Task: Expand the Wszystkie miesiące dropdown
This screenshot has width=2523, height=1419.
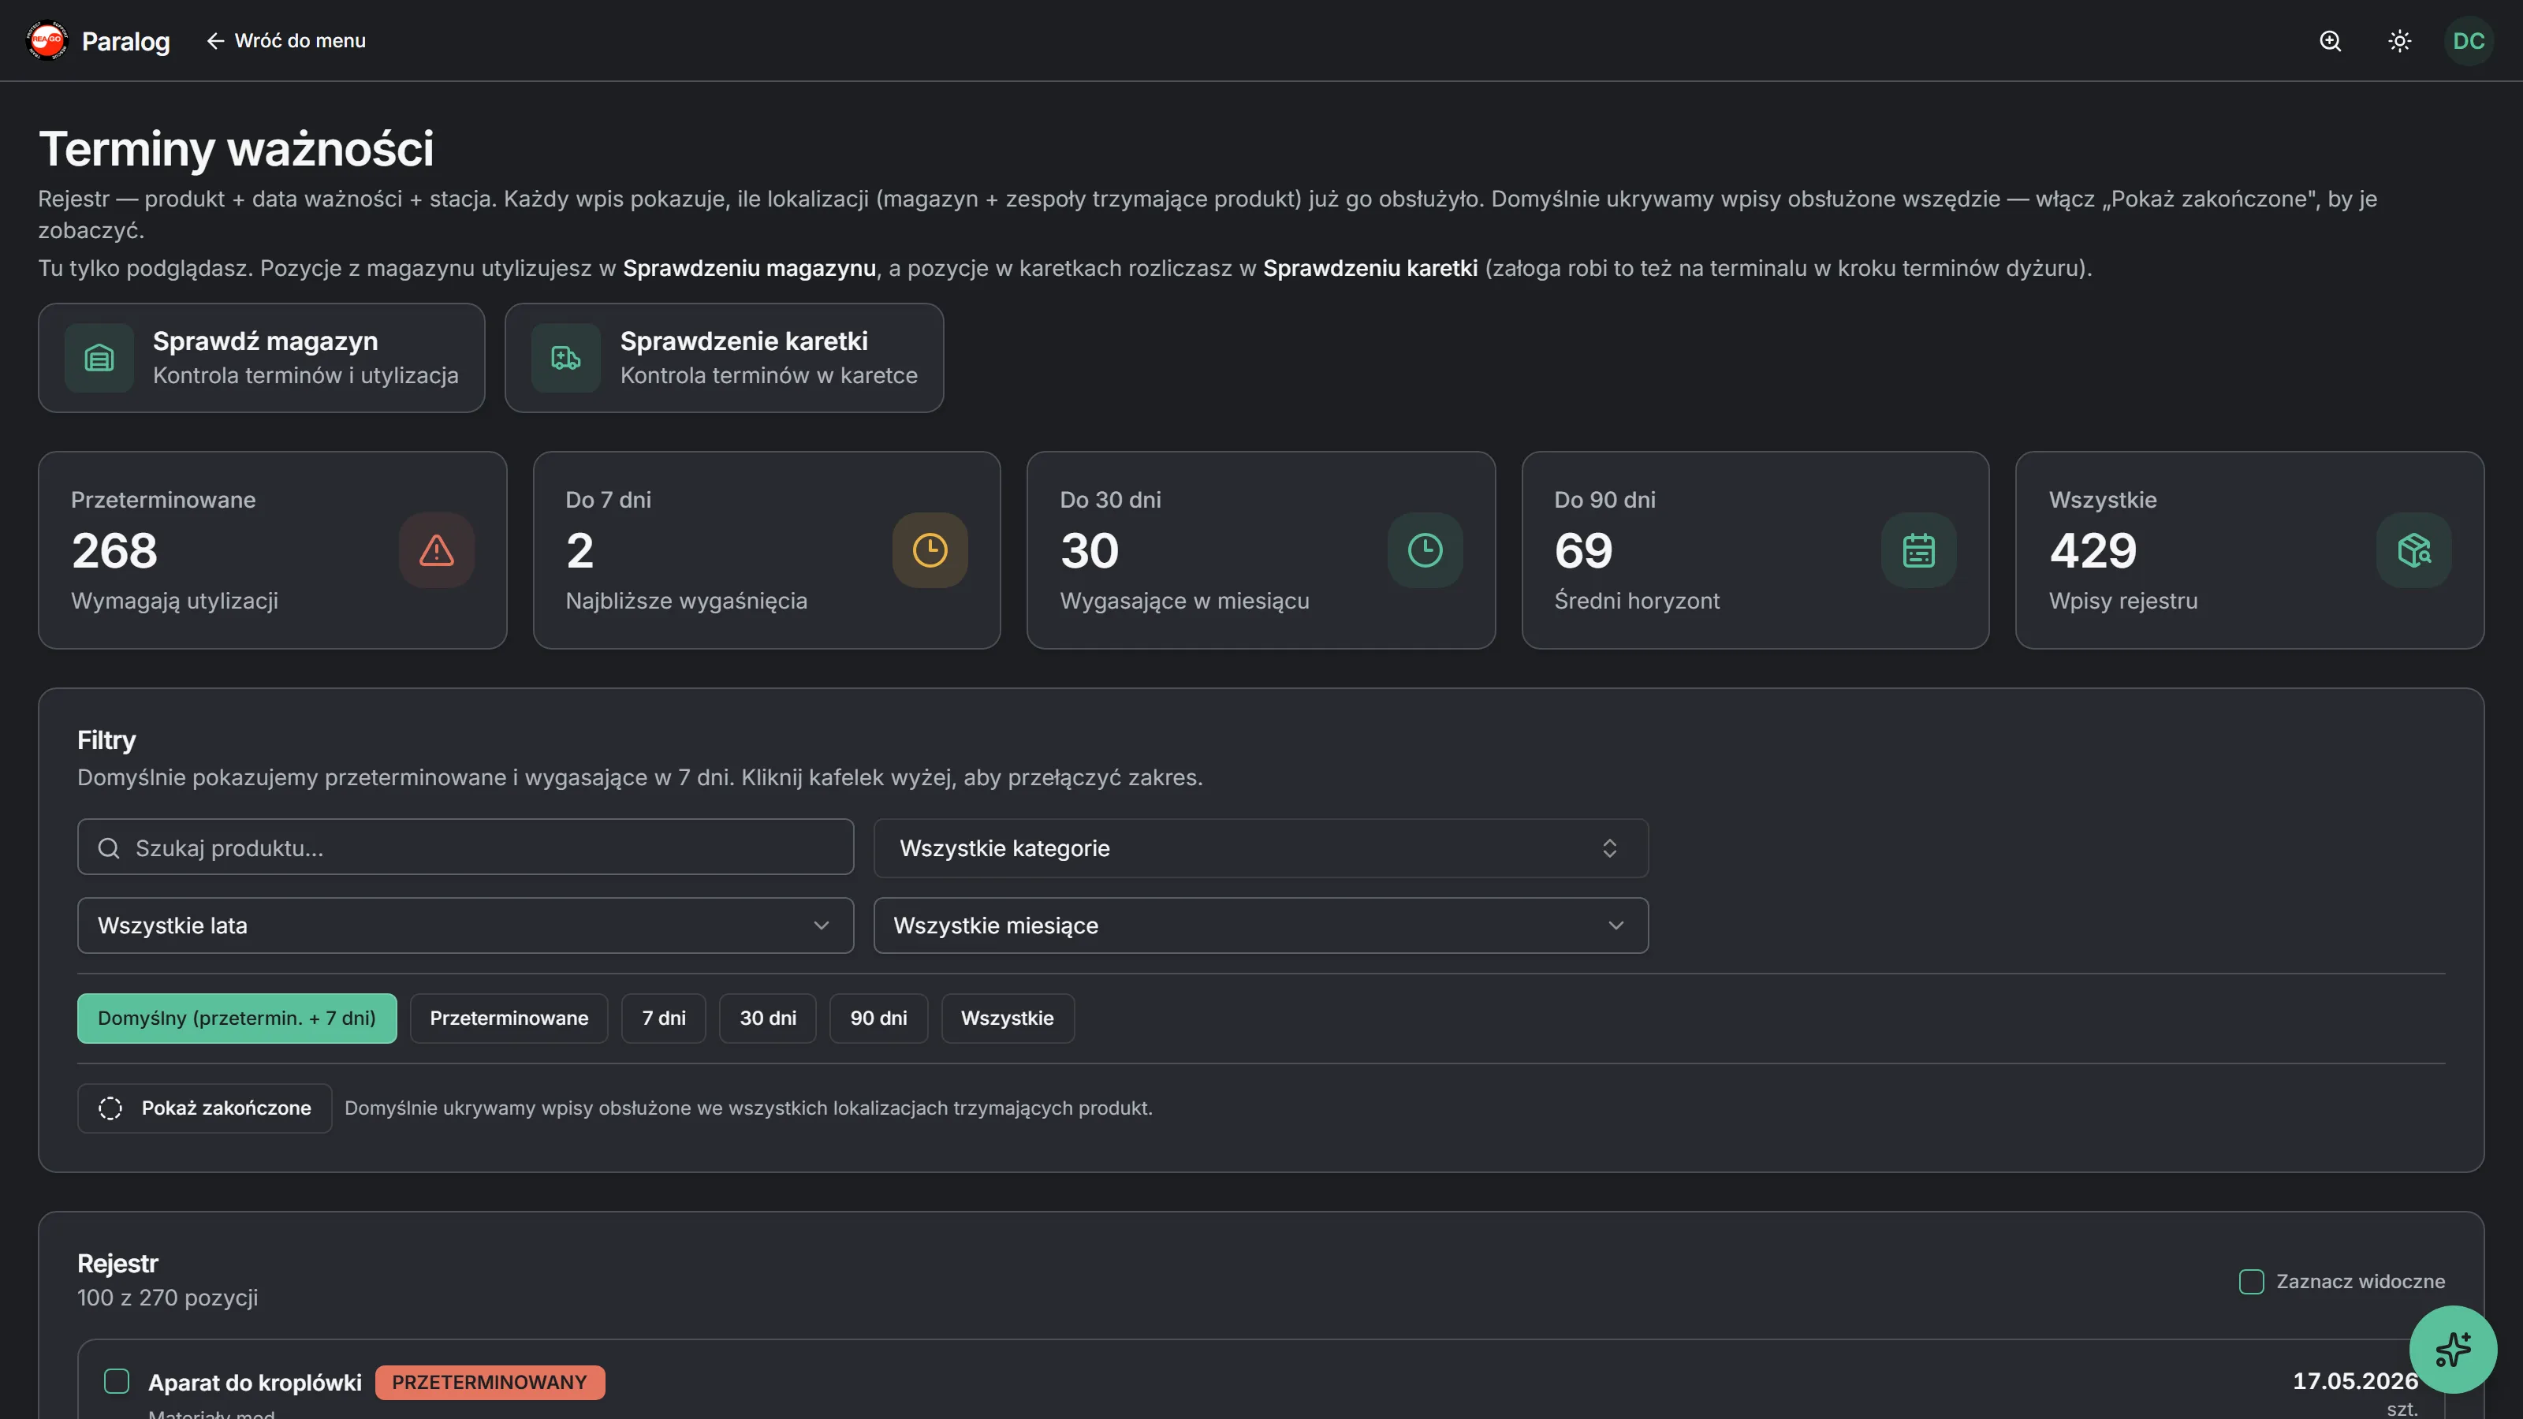Action: [1261, 926]
